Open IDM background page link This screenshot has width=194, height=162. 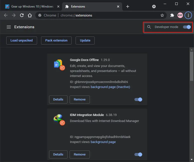(x=103, y=142)
